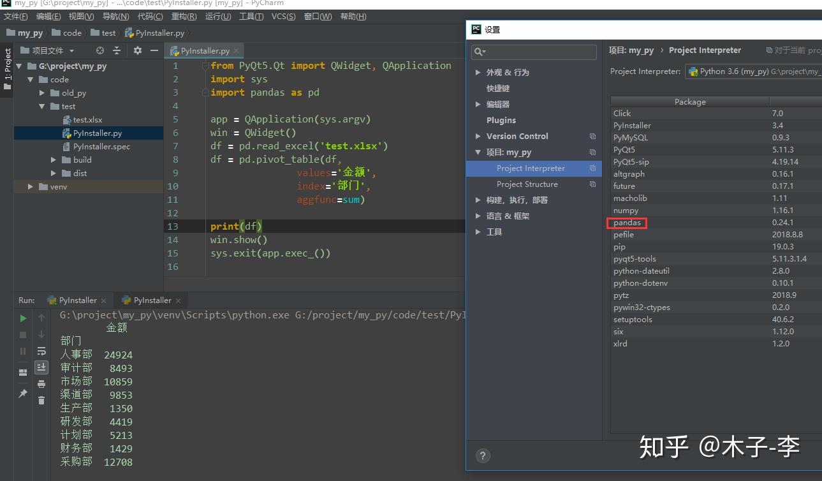
Task: Open project panel settings gear
Action: (x=138, y=50)
